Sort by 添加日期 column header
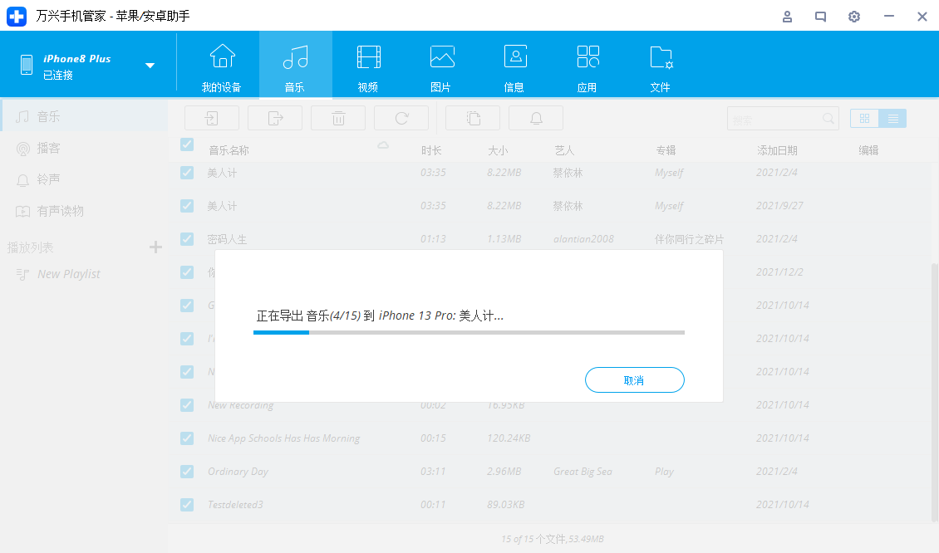The image size is (939, 553). point(777,150)
